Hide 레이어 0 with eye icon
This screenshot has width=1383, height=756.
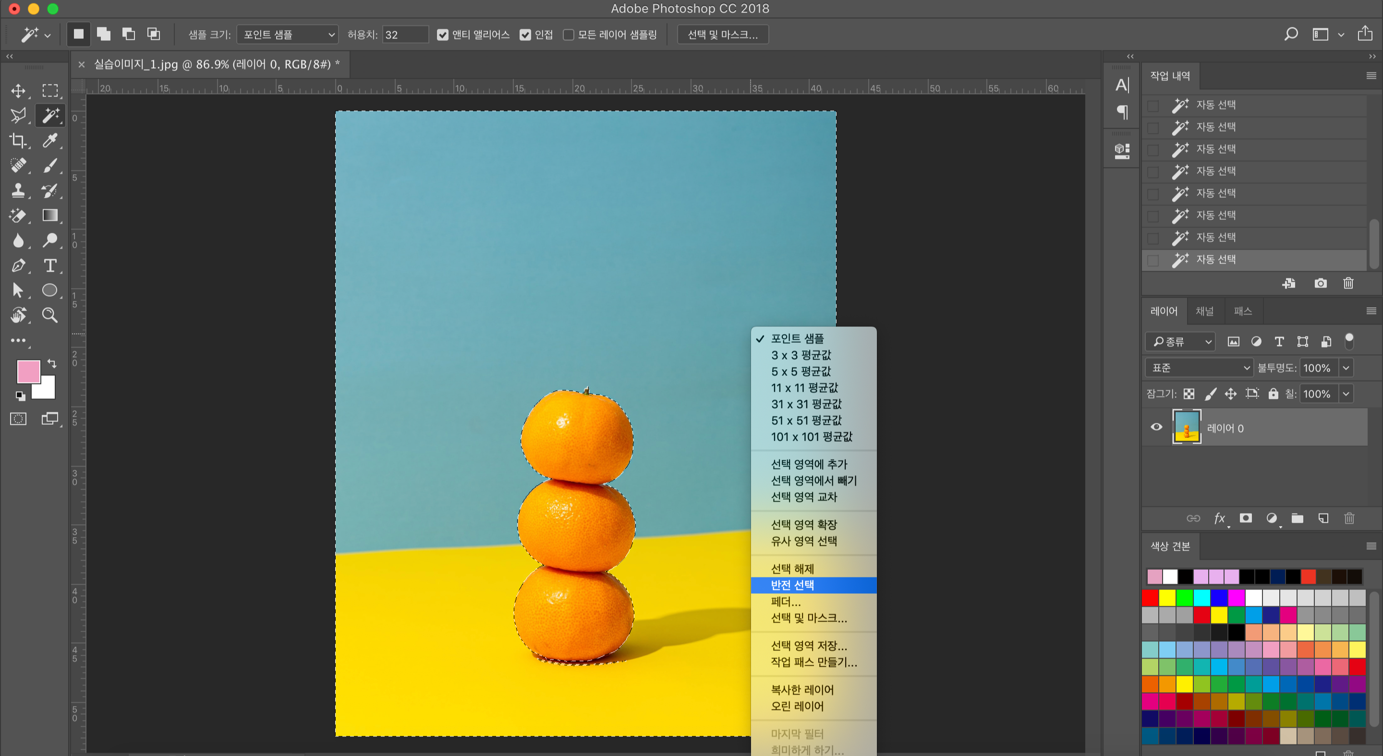1156,427
